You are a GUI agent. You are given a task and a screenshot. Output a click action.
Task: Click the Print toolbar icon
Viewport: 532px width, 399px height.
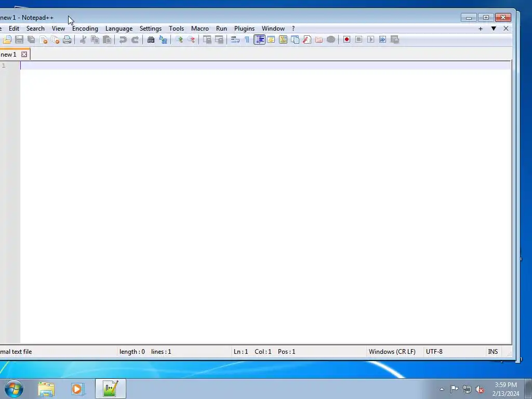67,39
